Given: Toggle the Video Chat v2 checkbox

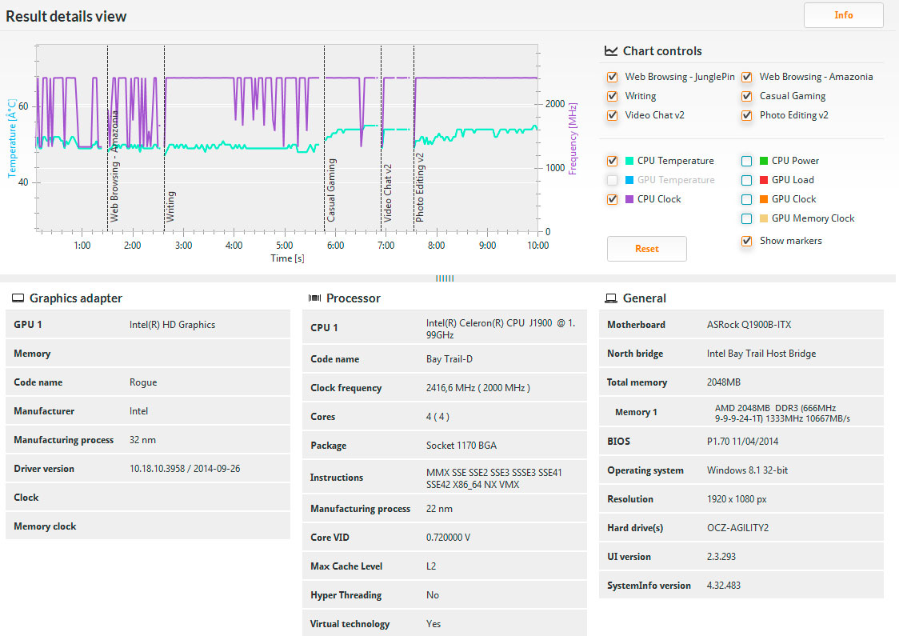Looking at the screenshot, I should [612, 115].
